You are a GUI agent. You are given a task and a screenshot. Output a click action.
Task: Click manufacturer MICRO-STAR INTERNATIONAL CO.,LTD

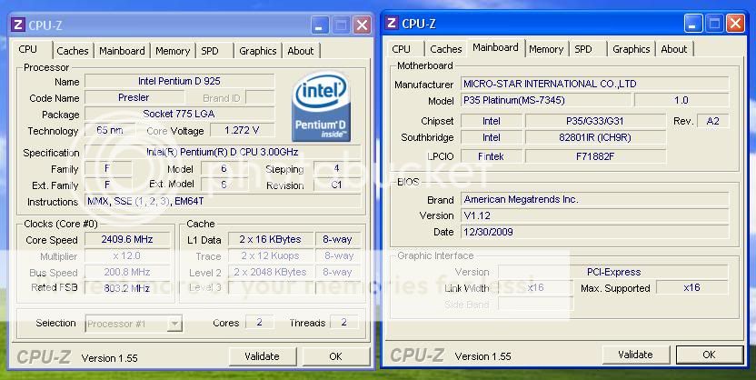click(x=595, y=84)
